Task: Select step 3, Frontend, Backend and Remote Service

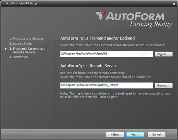Action: tap(28, 51)
